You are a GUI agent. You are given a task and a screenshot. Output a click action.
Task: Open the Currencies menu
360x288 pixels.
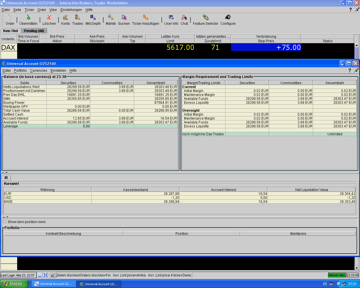click(39, 71)
